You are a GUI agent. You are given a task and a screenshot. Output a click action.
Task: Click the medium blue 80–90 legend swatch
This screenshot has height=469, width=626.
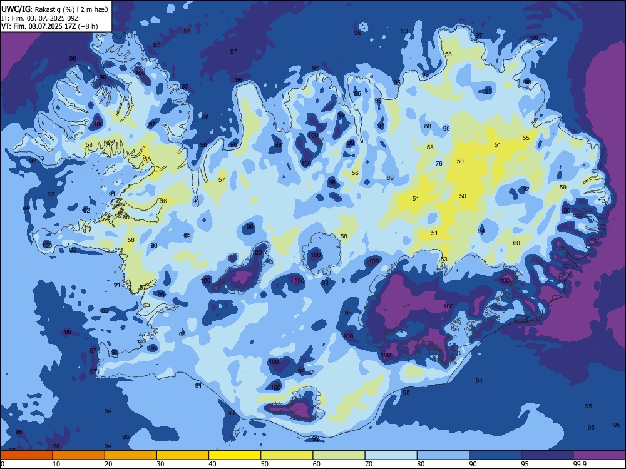coord(443,455)
